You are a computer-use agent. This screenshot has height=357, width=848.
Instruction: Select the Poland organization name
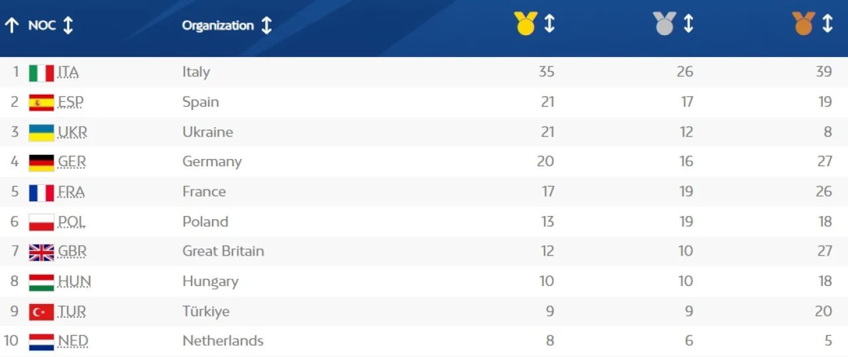tap(205, 222)
